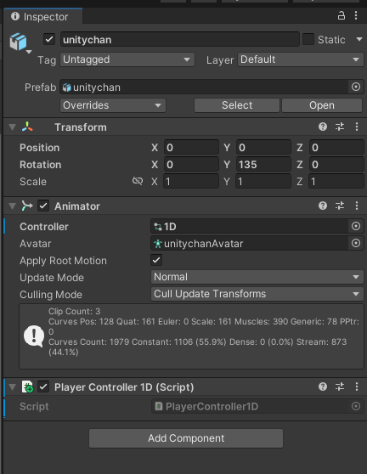Screen dimensions: 367x474
Task: Click the Inspector info icon
Action: [14, 16]
